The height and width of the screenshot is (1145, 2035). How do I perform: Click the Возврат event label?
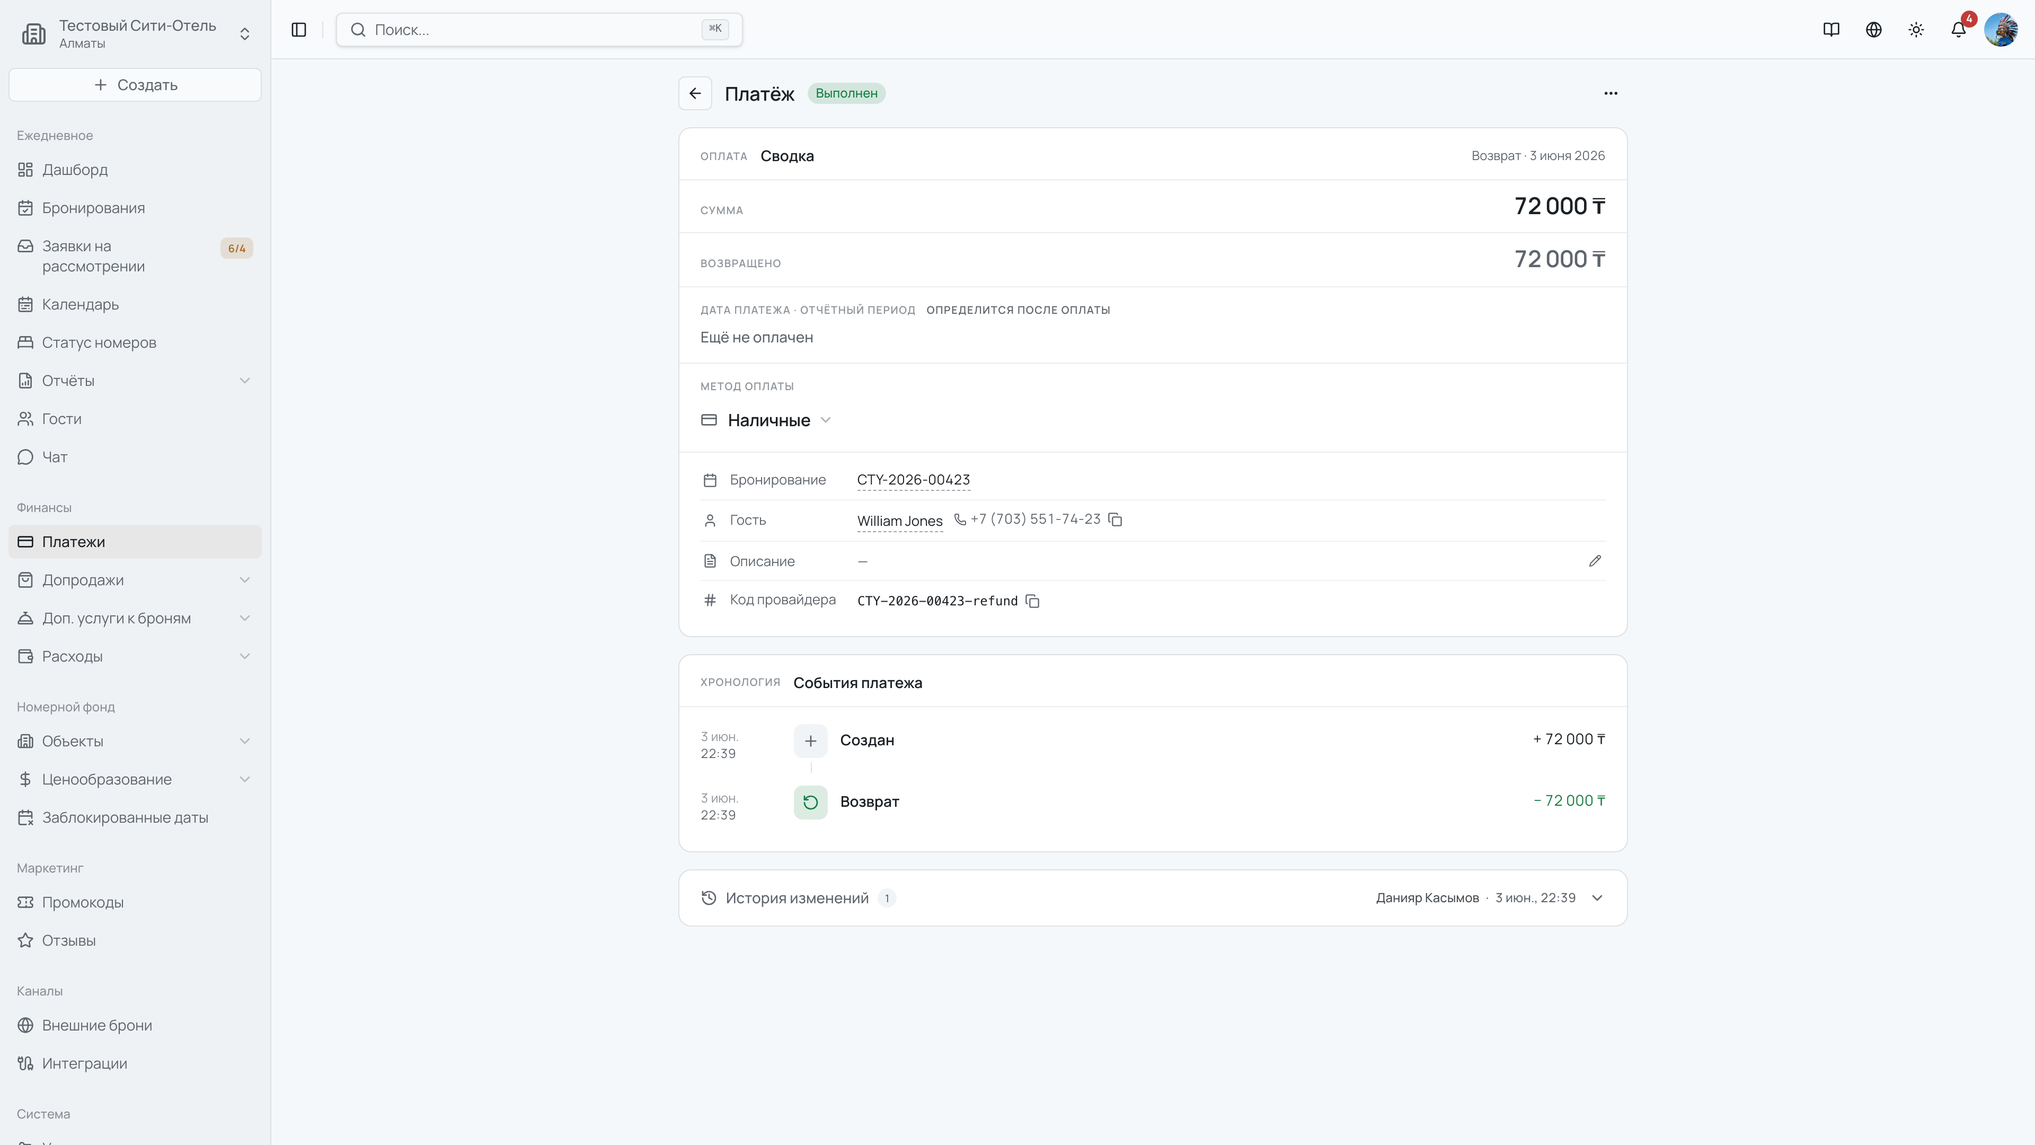click(869, 801)
